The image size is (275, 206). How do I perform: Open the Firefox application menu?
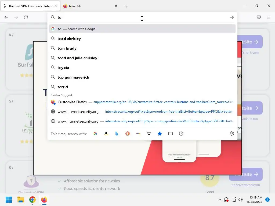tap(269, 17)
